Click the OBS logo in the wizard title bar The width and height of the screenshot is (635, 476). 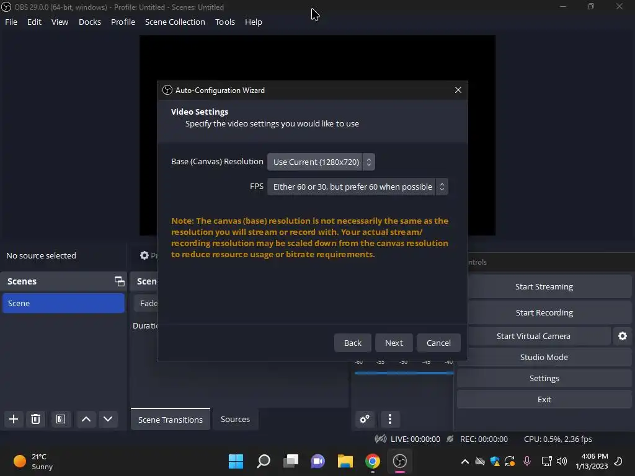(167, 90)
